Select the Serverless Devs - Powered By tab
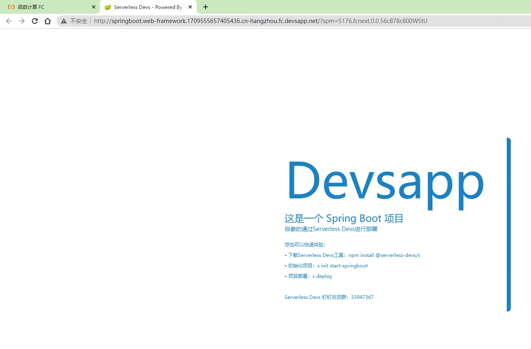The width and height of the screenshot is (531, 349). click(x=148, y=7)
